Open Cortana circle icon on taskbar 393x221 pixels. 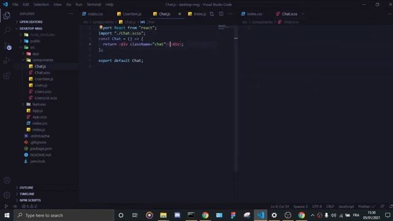pyautogui.click(x=121, y=215)
